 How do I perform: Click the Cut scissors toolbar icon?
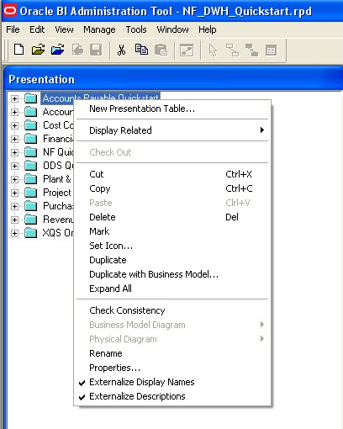pos(121,50)
